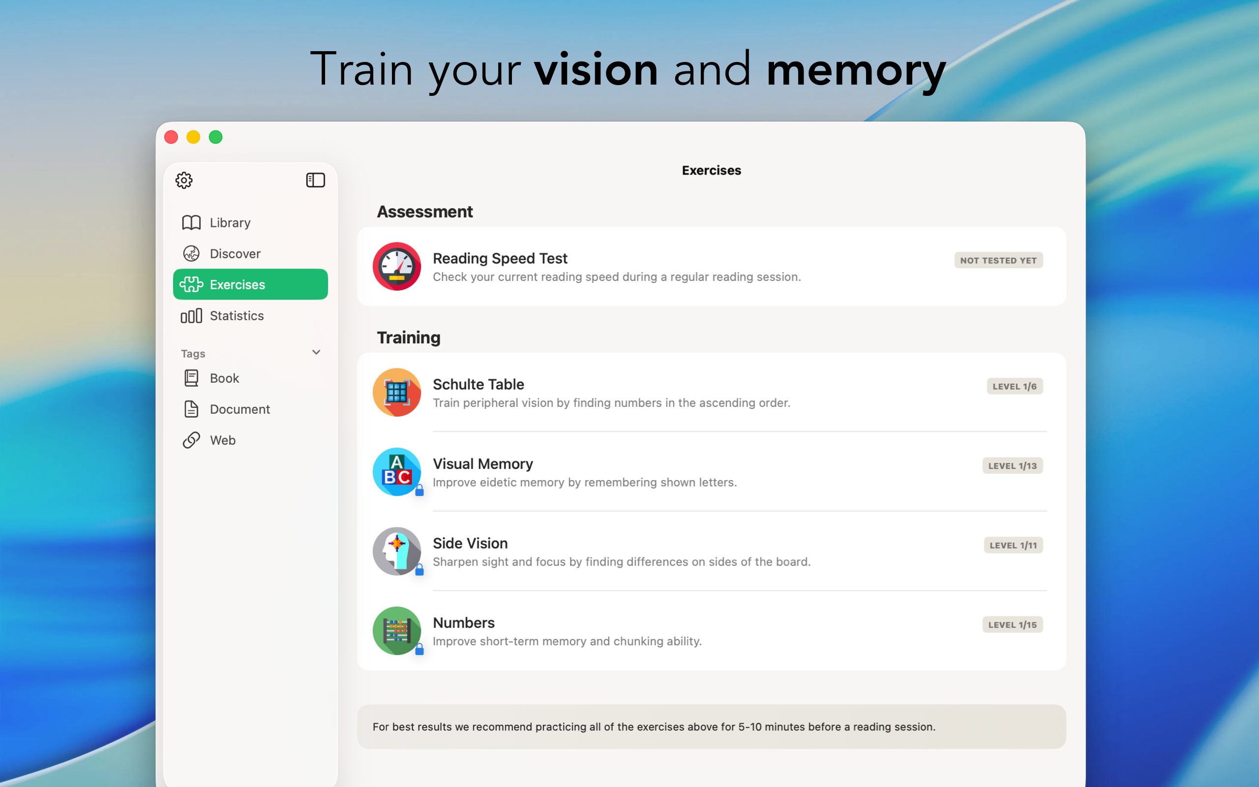The width and height of the screenshot is (1259, 787).
Task: Start the Reading Speed Test
Action: click(x=711, y=267)
